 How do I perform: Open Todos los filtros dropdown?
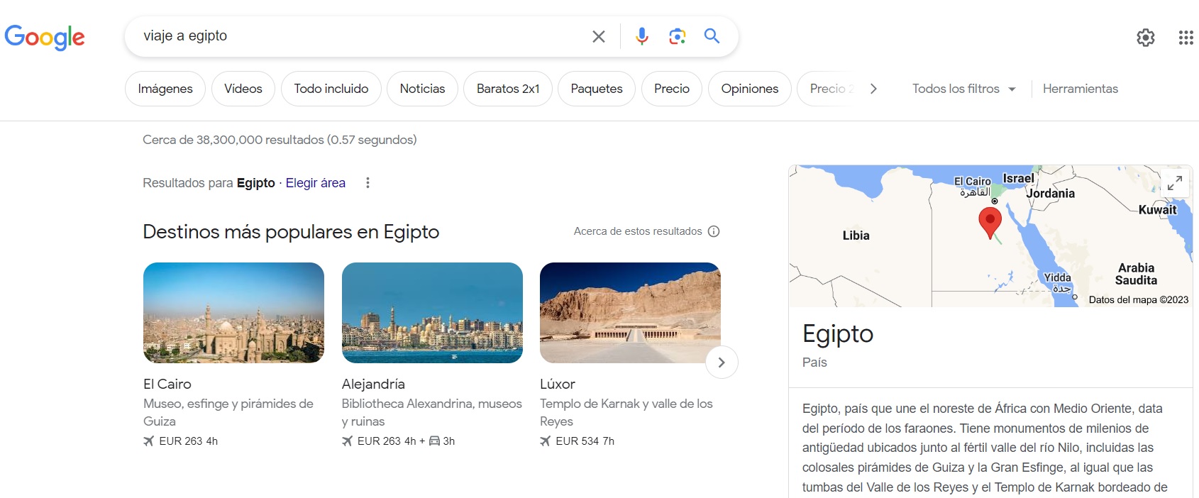point(964,89)
